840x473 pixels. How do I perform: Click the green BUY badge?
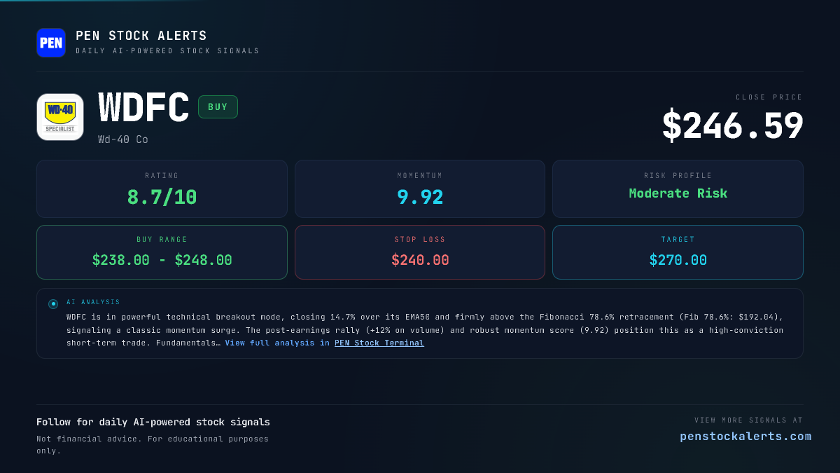[x=218, y=107]
